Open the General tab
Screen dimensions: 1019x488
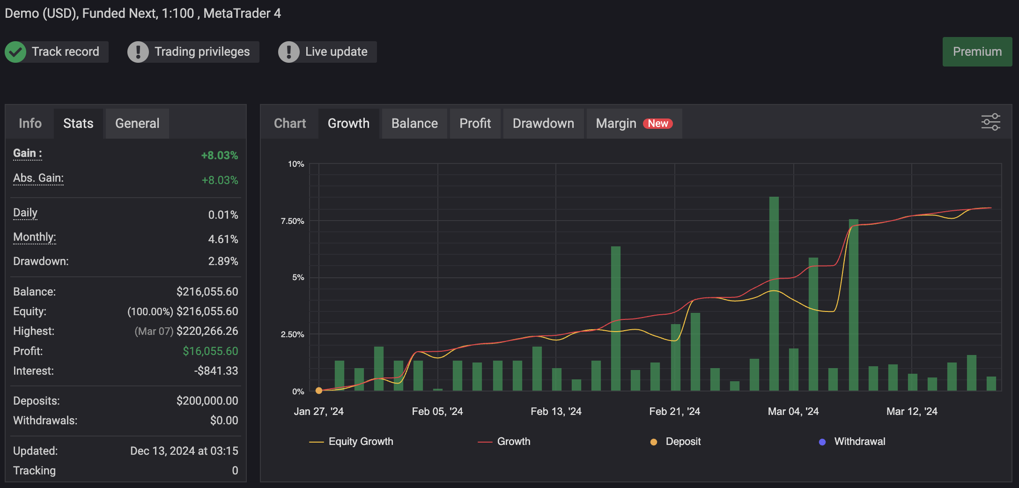tap(137, 123)
